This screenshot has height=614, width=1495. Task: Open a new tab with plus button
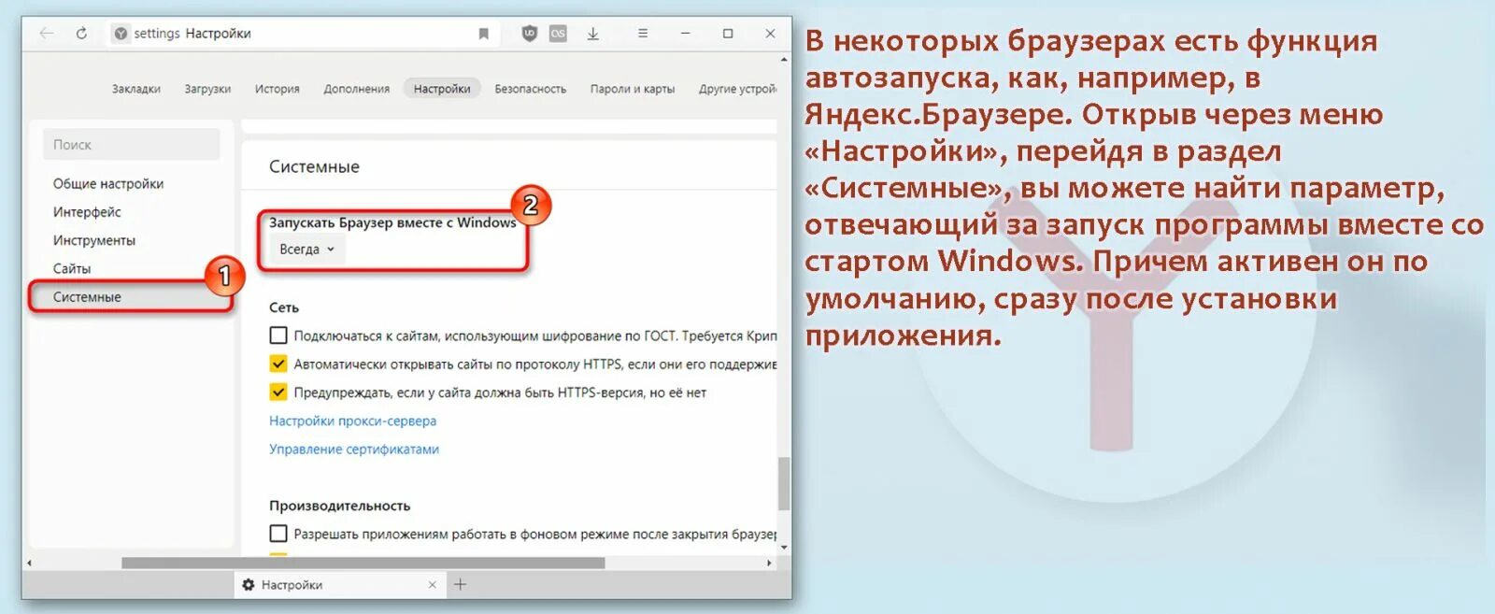tap(460, 585)
